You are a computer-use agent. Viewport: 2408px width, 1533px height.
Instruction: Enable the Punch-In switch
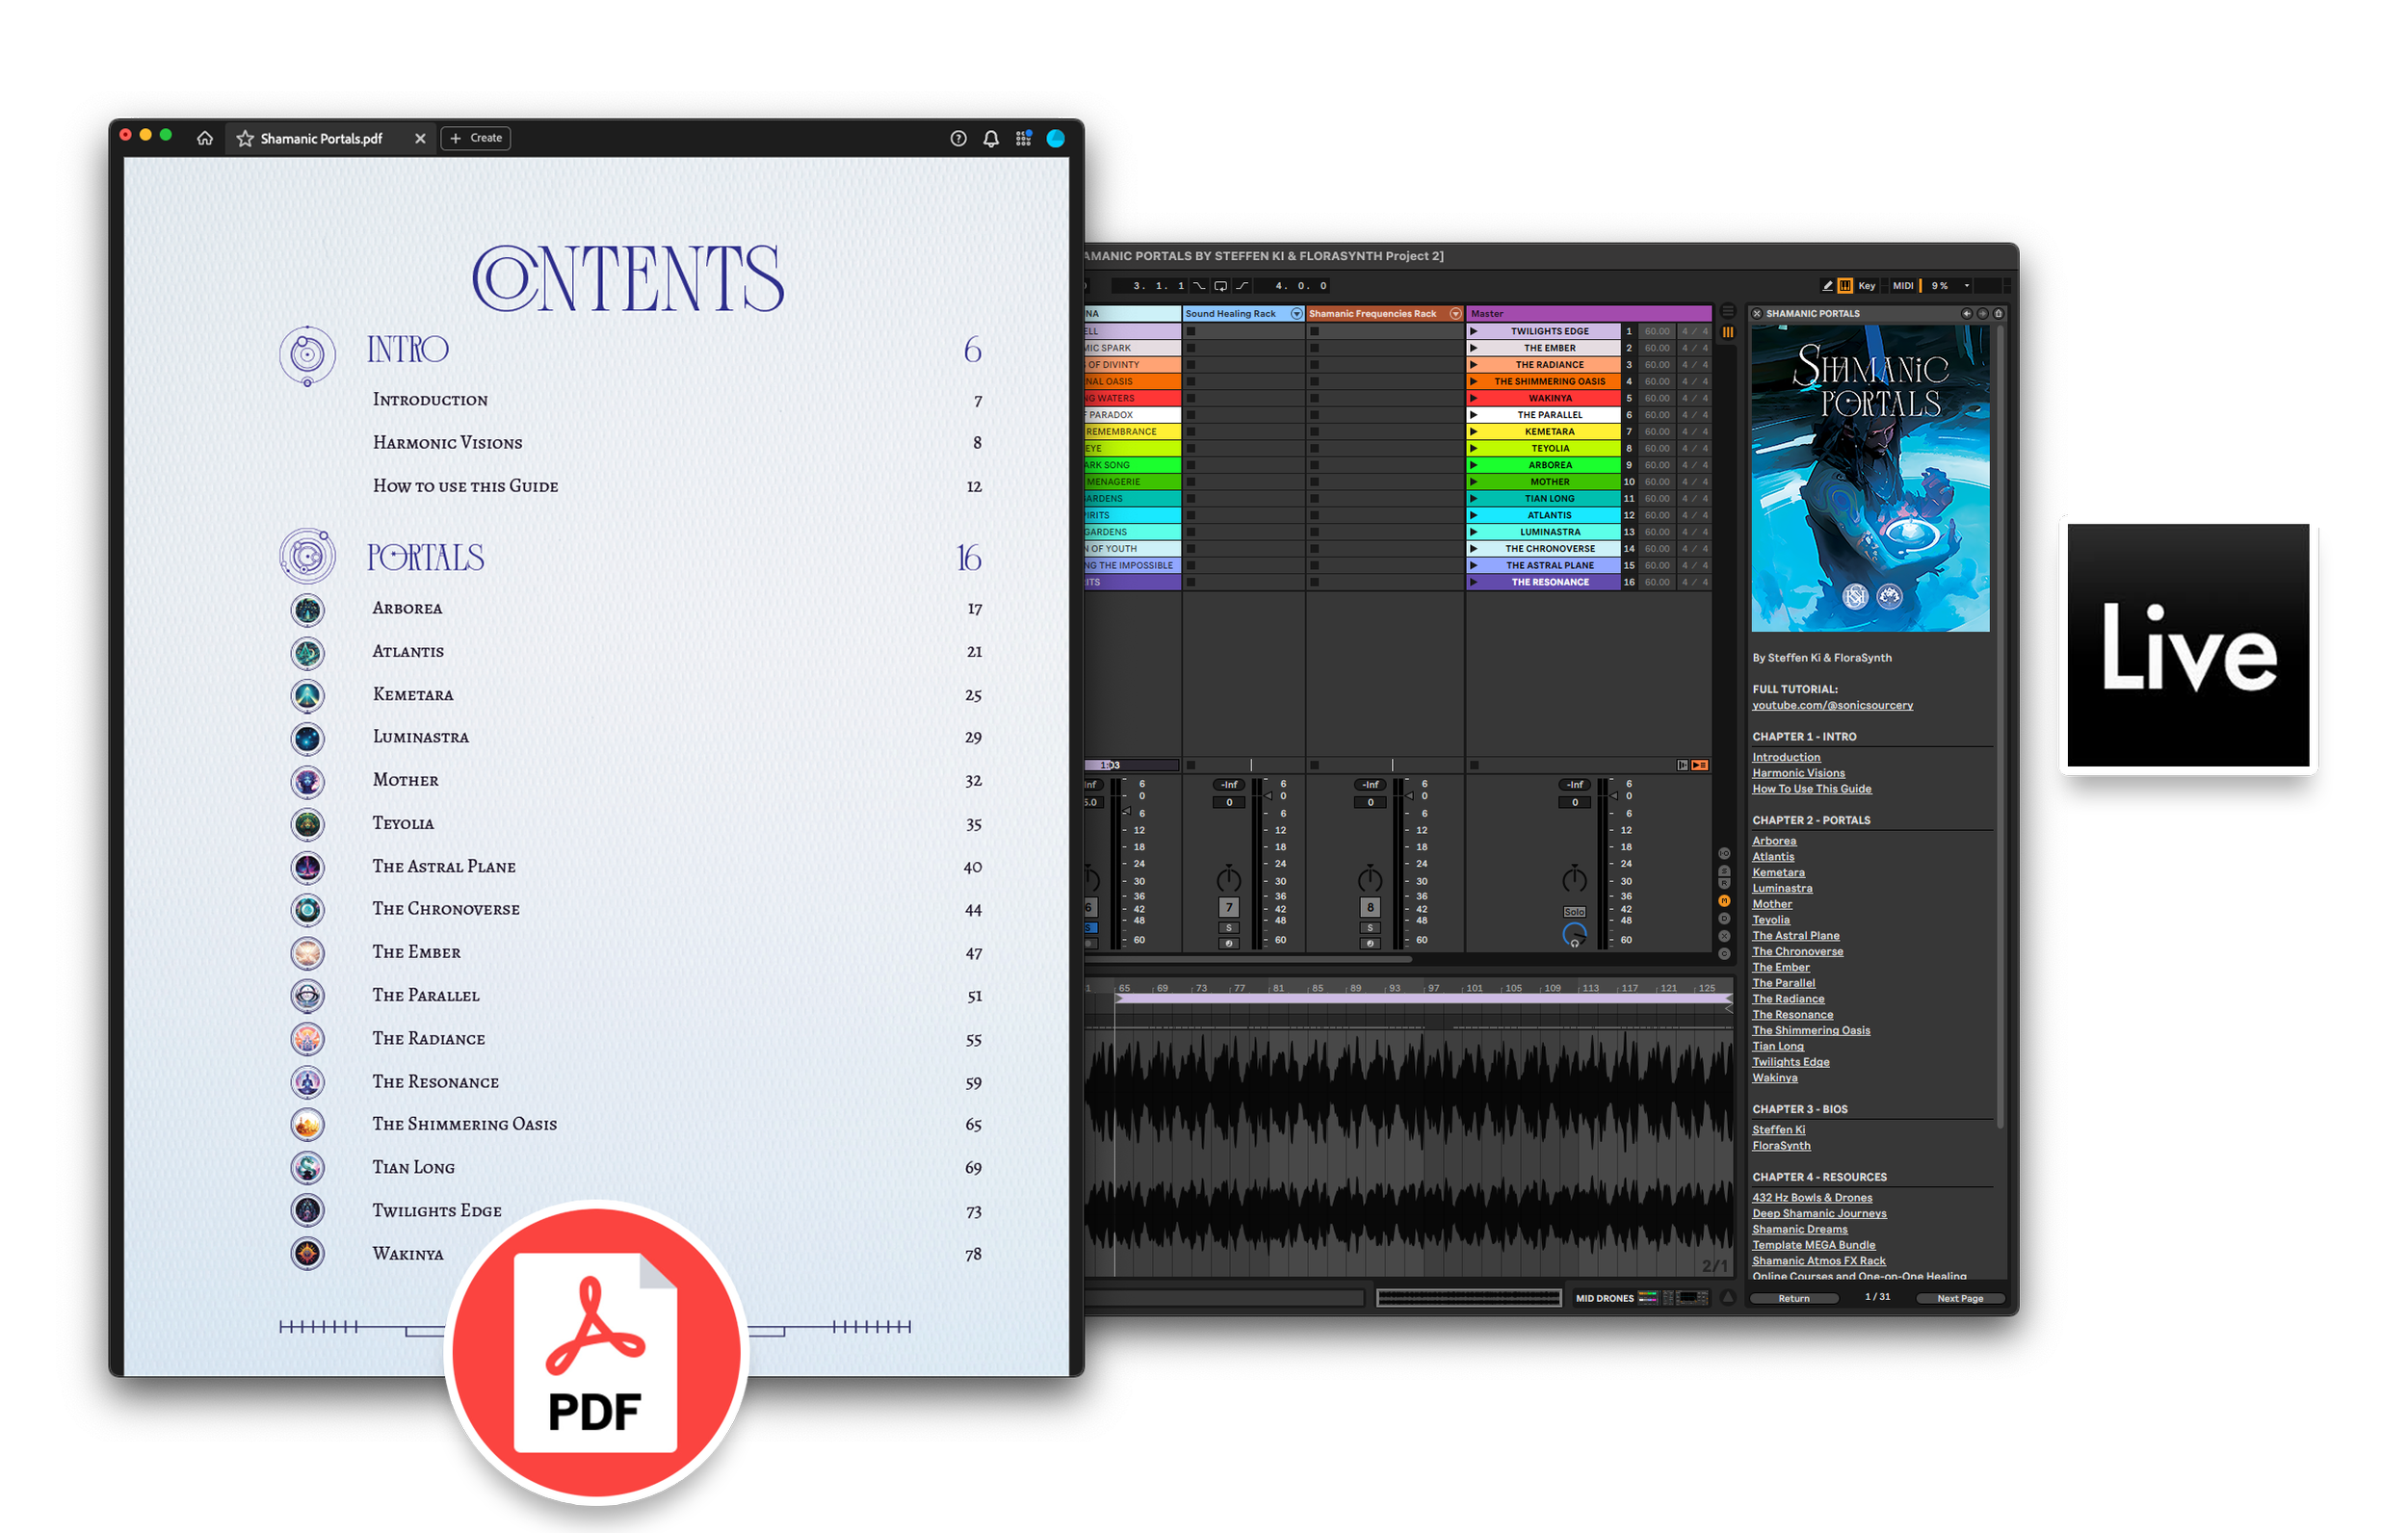[1199, 286]
